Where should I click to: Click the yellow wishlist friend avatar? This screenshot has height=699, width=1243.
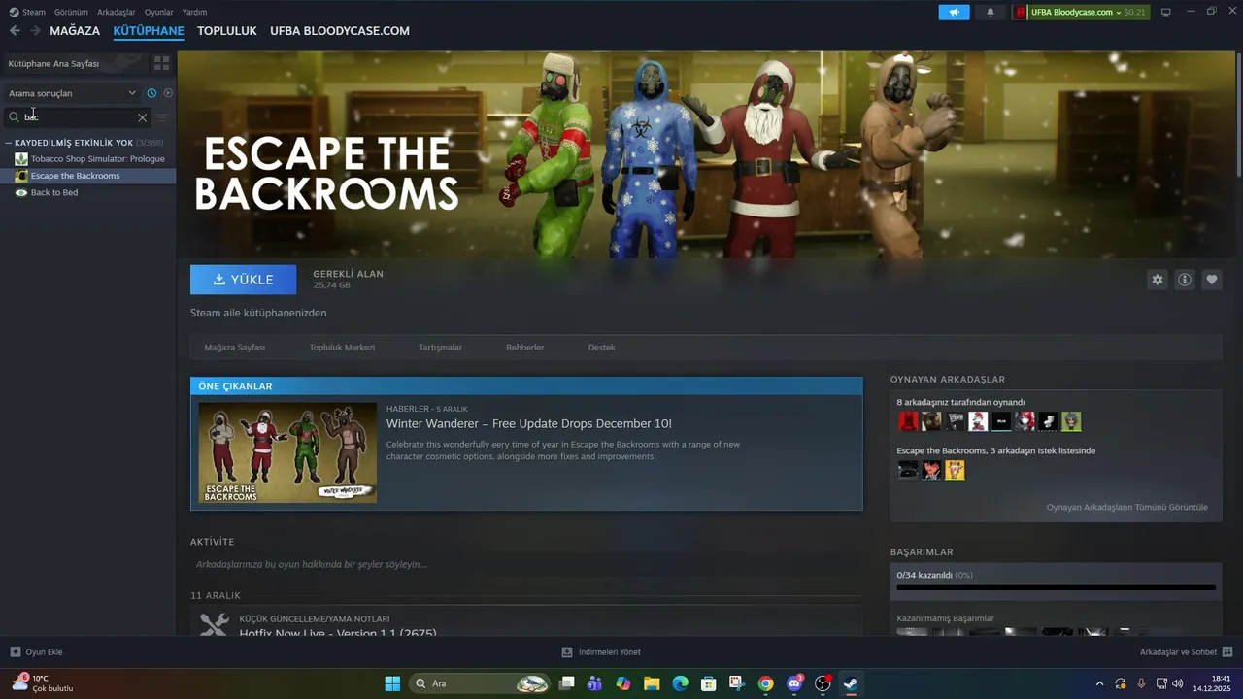pos(955,470)
